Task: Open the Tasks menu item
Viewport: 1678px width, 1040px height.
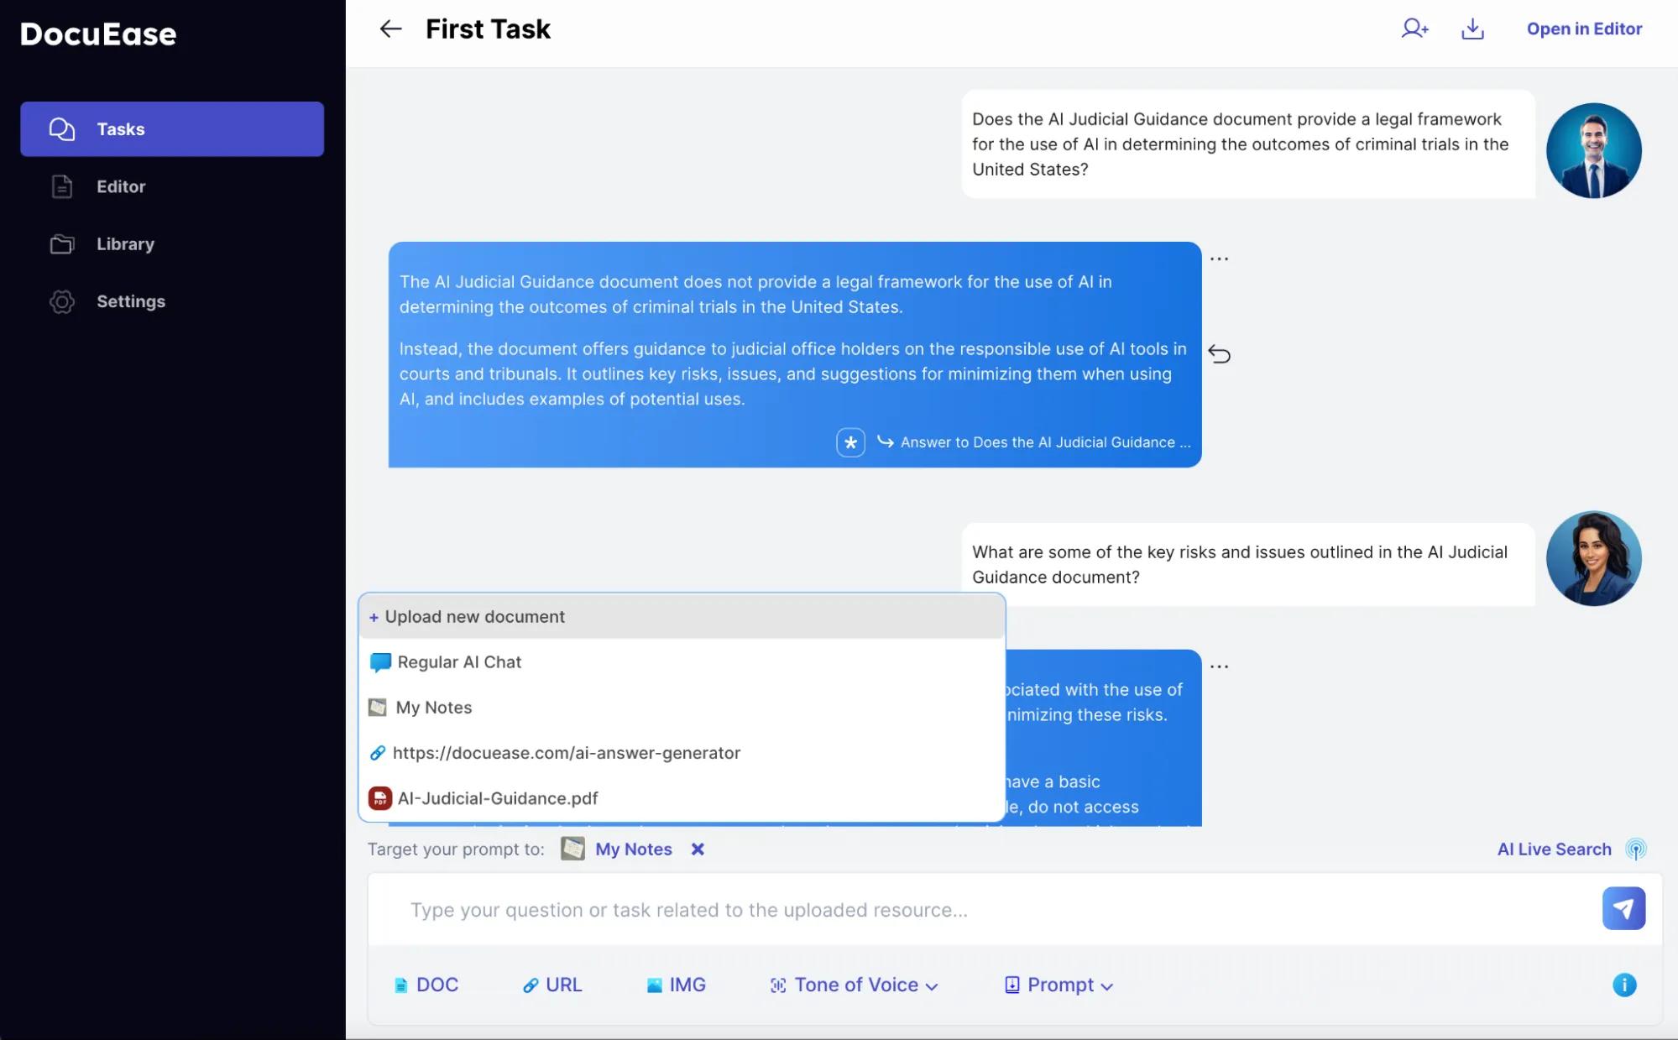Action: [x=171, y=128]
